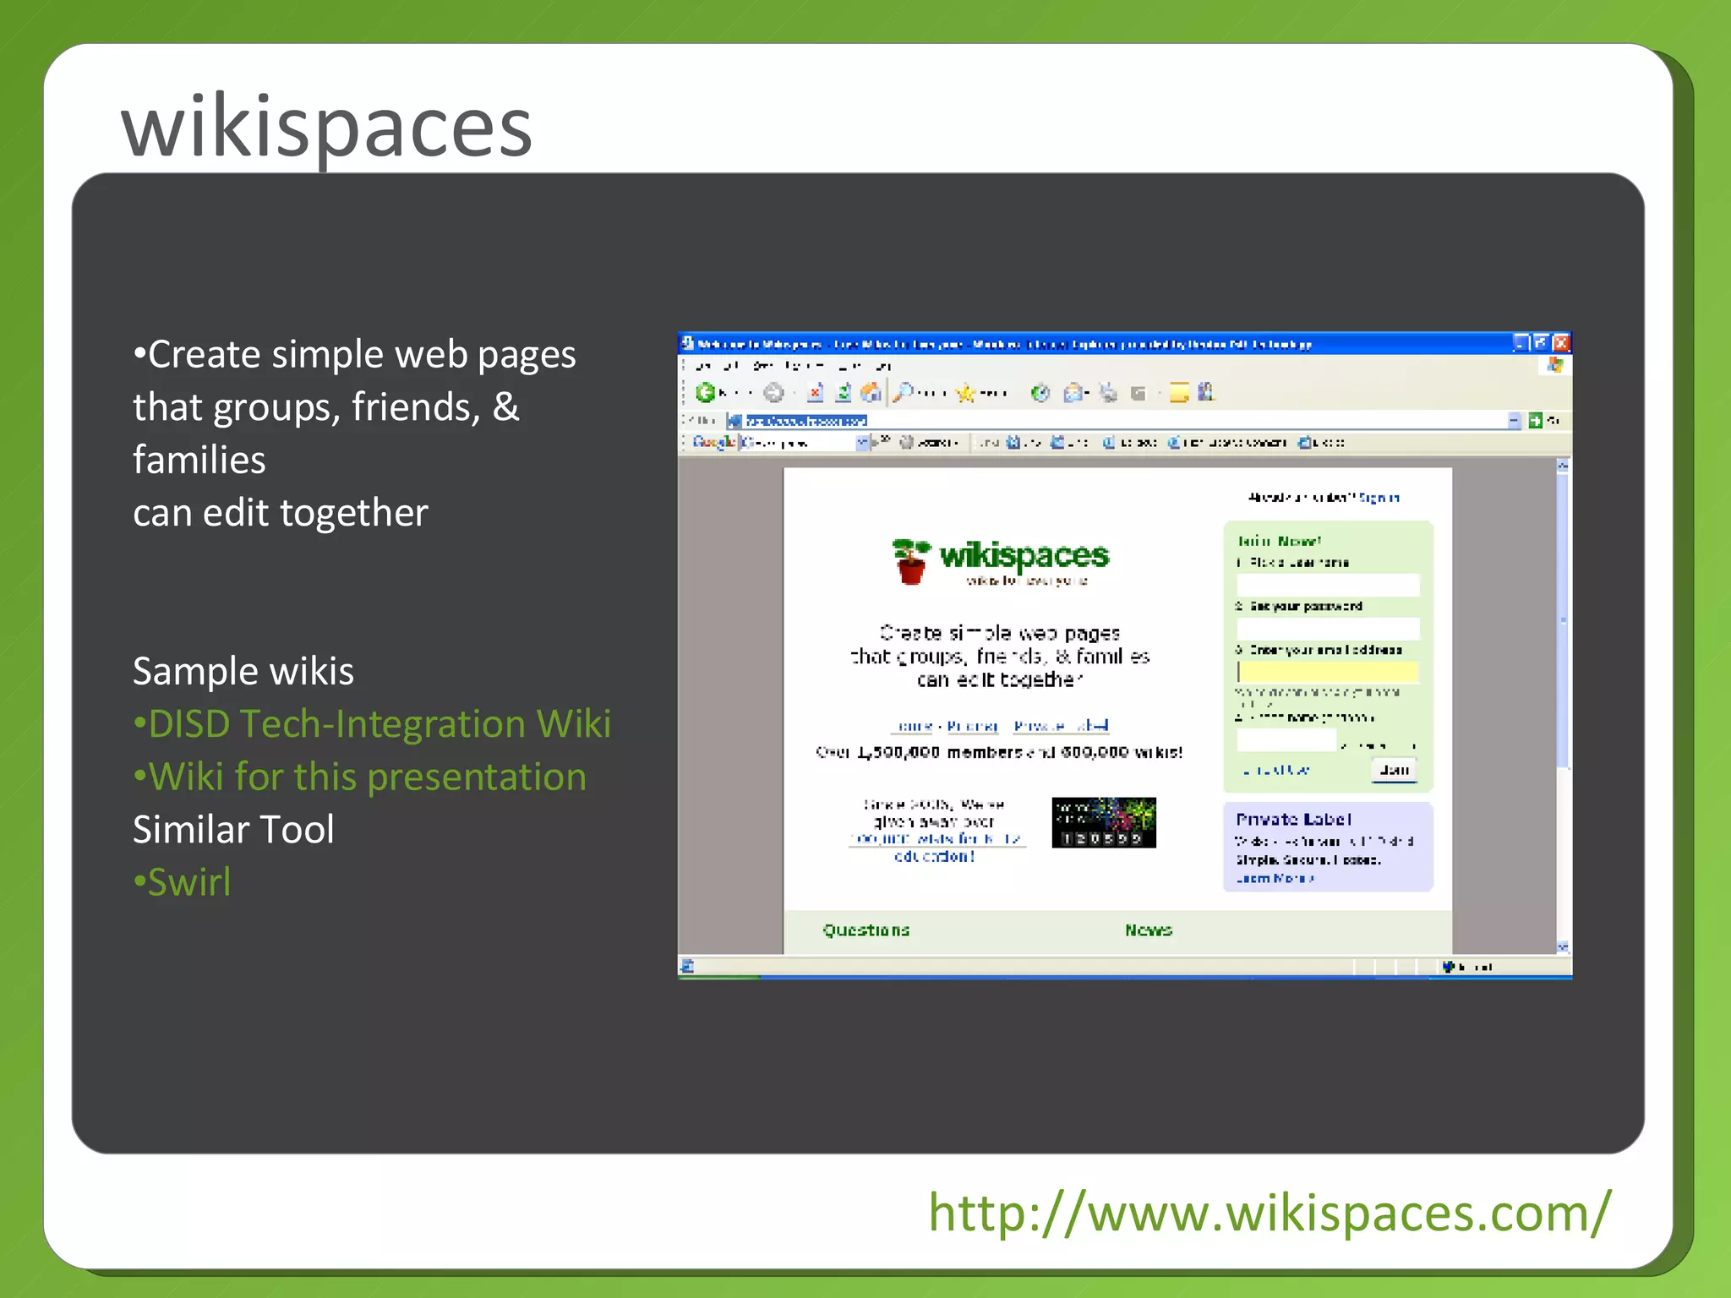
Task: Click the password input field in the Join Now box
Action: (x=1328, y=628)
